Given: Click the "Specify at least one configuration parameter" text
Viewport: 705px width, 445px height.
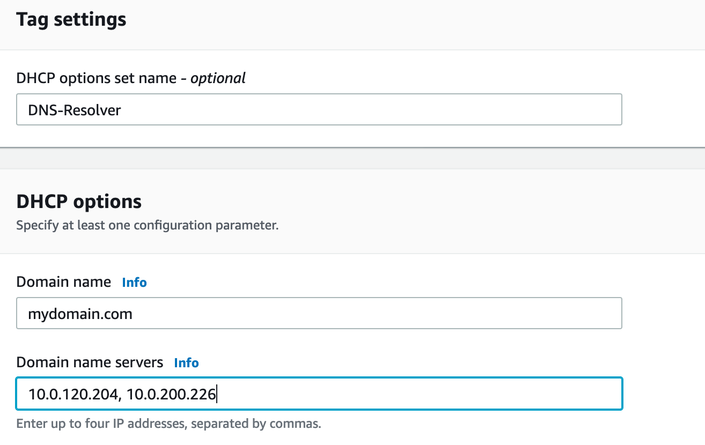Looking at the screenshot, I should [x=147, y=225].
